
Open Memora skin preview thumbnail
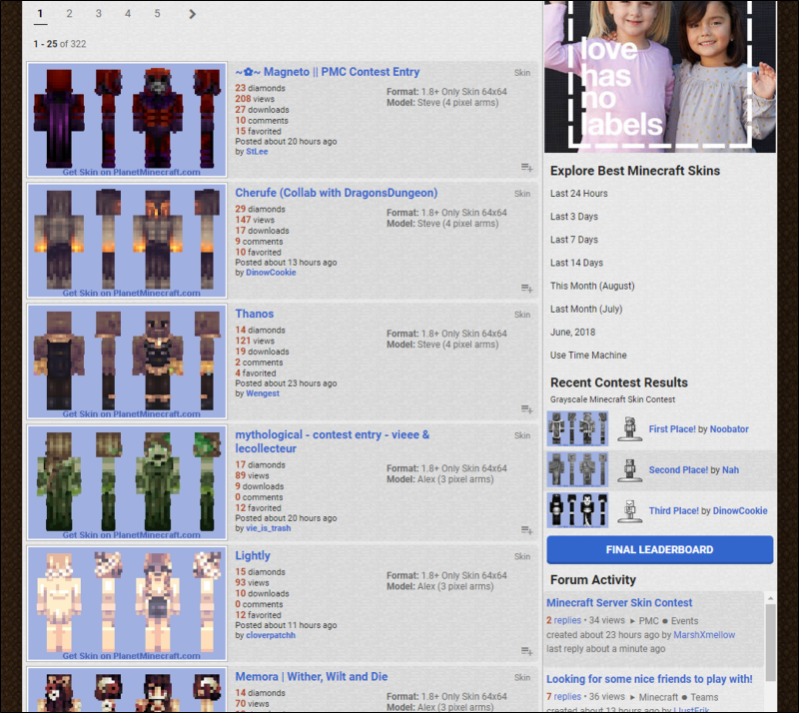pyautogui.click(x=127, y=690)
